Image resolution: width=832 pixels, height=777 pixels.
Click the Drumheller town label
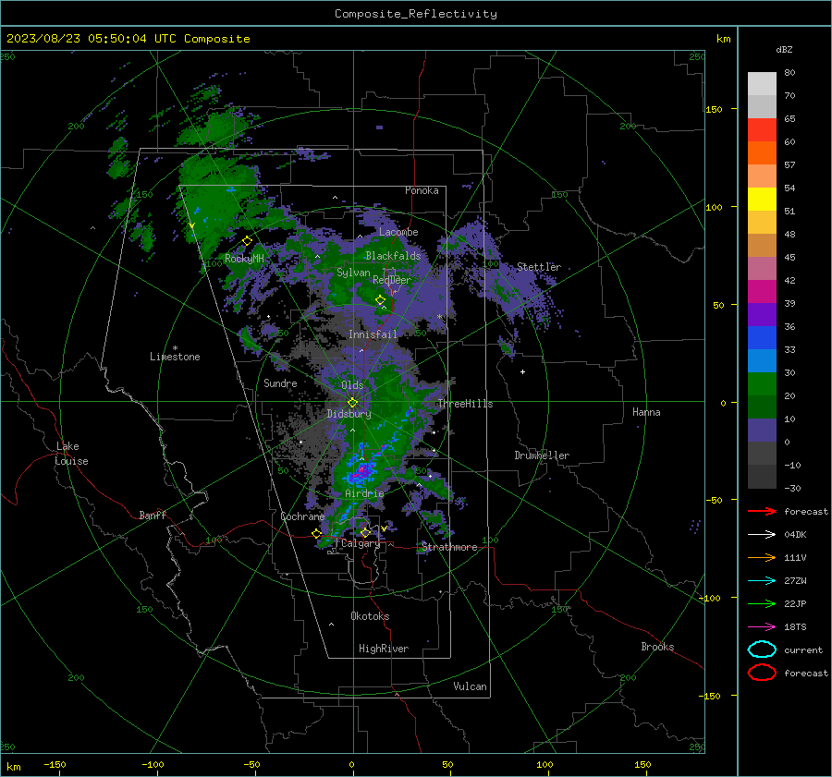click(x=542, y=455)
